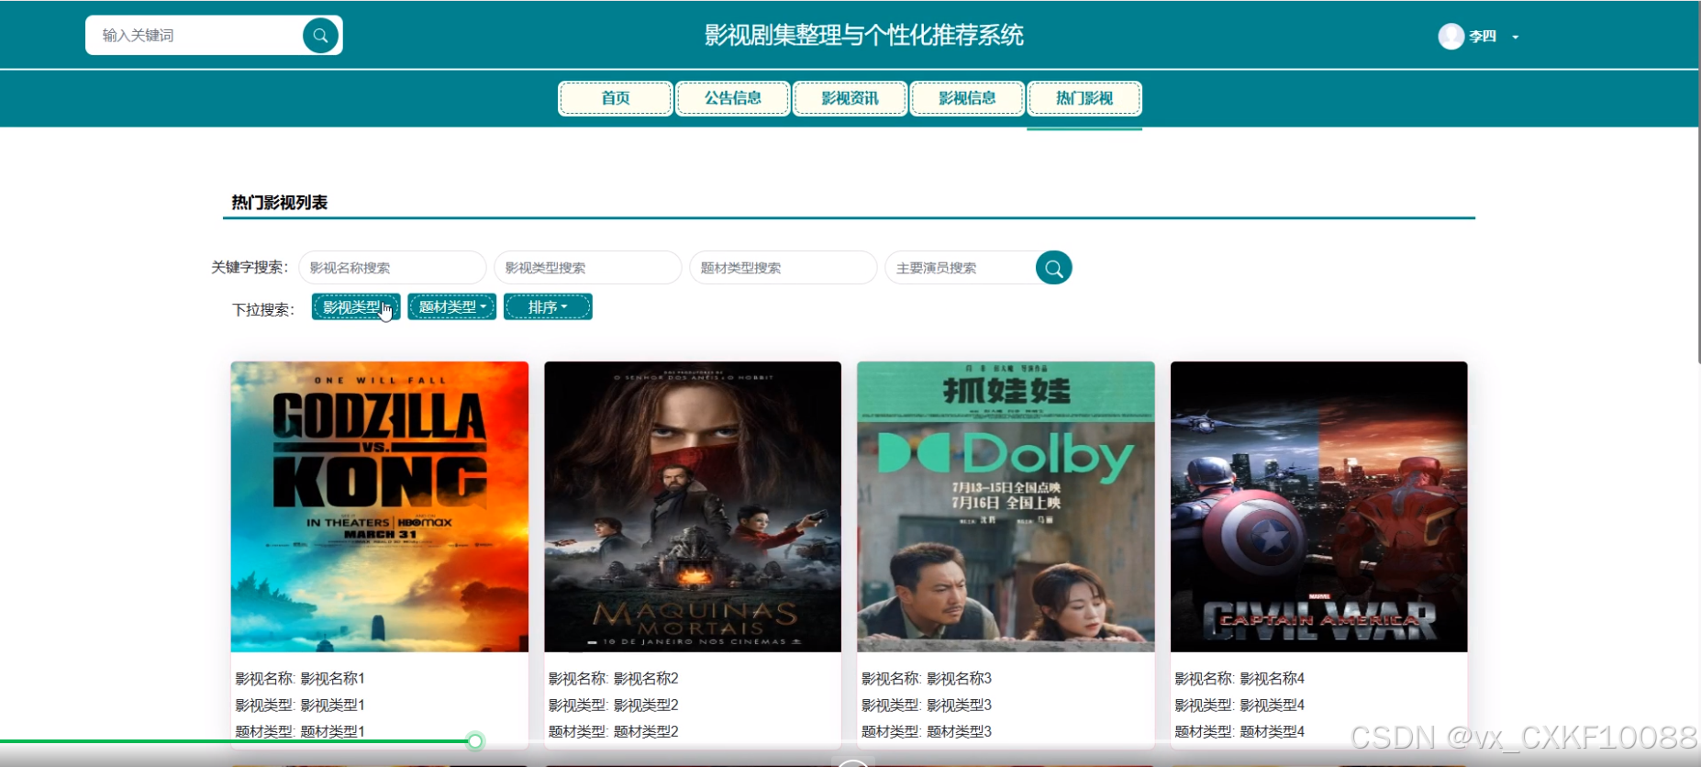The image size is (1701, 767).
Task: Click the 影视类型3 label text
Action: (x=959, y=706)
